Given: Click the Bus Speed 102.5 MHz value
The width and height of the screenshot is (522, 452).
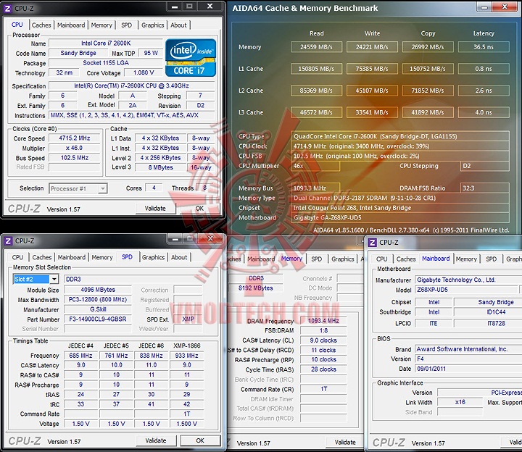Looking at the screenshot, I should click(75, 158).
